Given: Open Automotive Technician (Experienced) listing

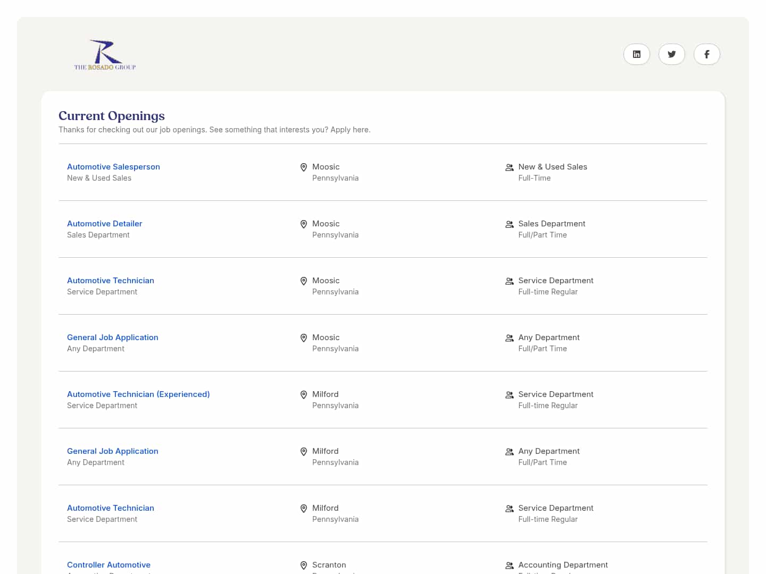Looking at the screenshot, I should [138, 394].
